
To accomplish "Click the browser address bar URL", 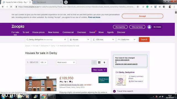I will coord(76,7).
